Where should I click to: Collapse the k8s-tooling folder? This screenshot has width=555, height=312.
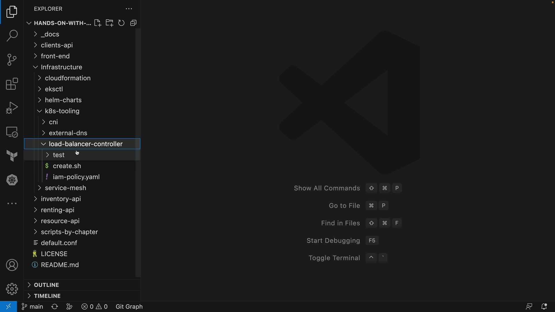(62, 111)
